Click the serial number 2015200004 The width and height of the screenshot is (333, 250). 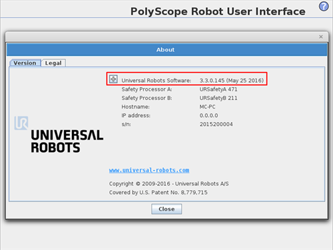tap(216, 124)
